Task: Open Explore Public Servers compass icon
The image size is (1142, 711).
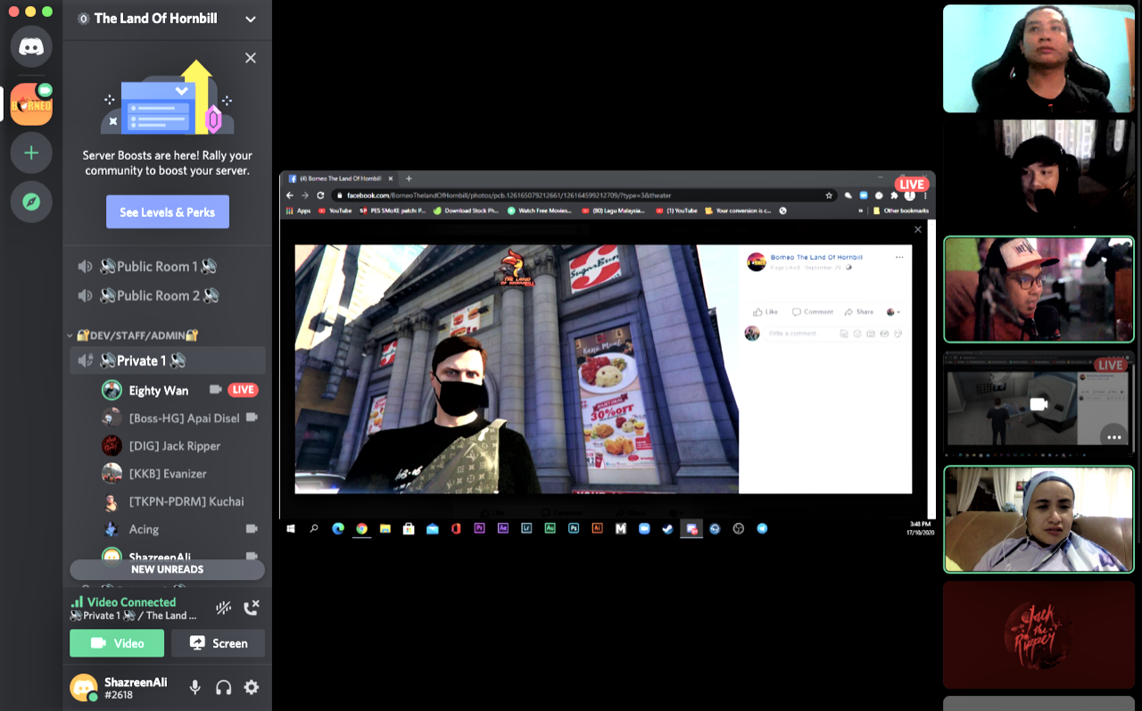Action: click(x=31, y=203)
